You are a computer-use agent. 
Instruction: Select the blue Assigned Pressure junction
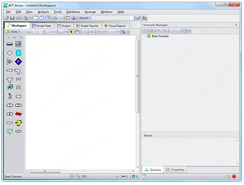pos(19,62)
